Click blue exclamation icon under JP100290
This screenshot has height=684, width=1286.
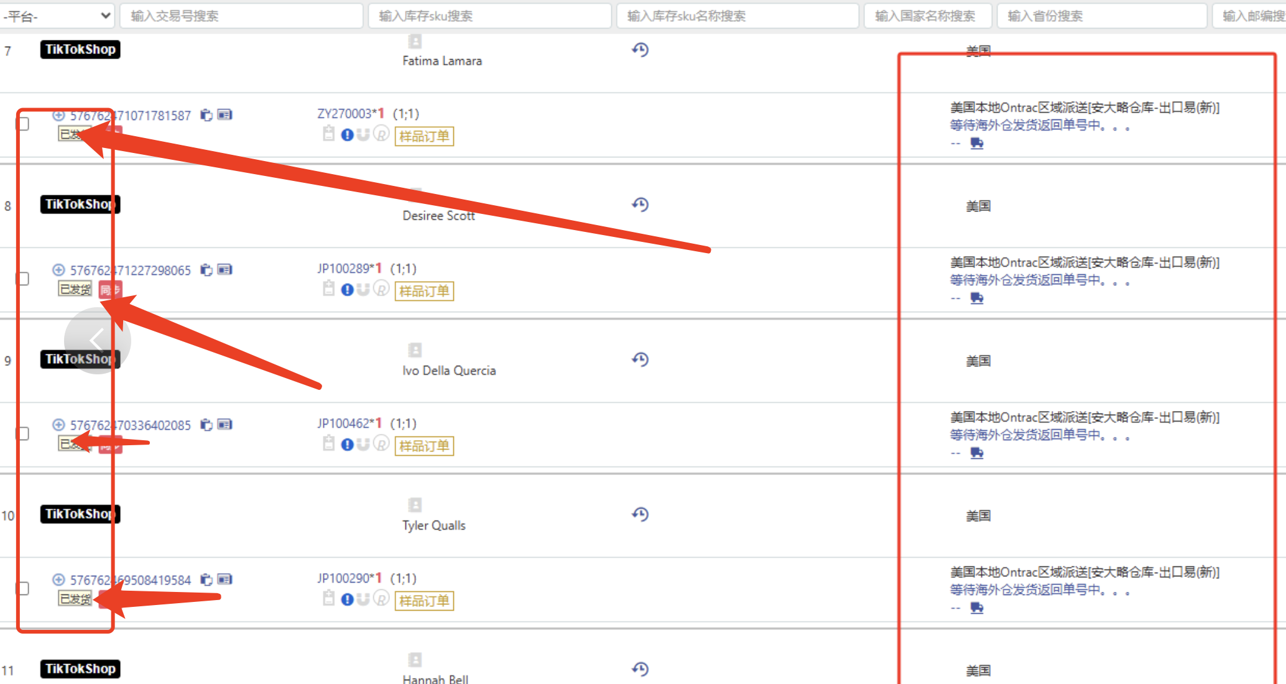click(348, 599)
